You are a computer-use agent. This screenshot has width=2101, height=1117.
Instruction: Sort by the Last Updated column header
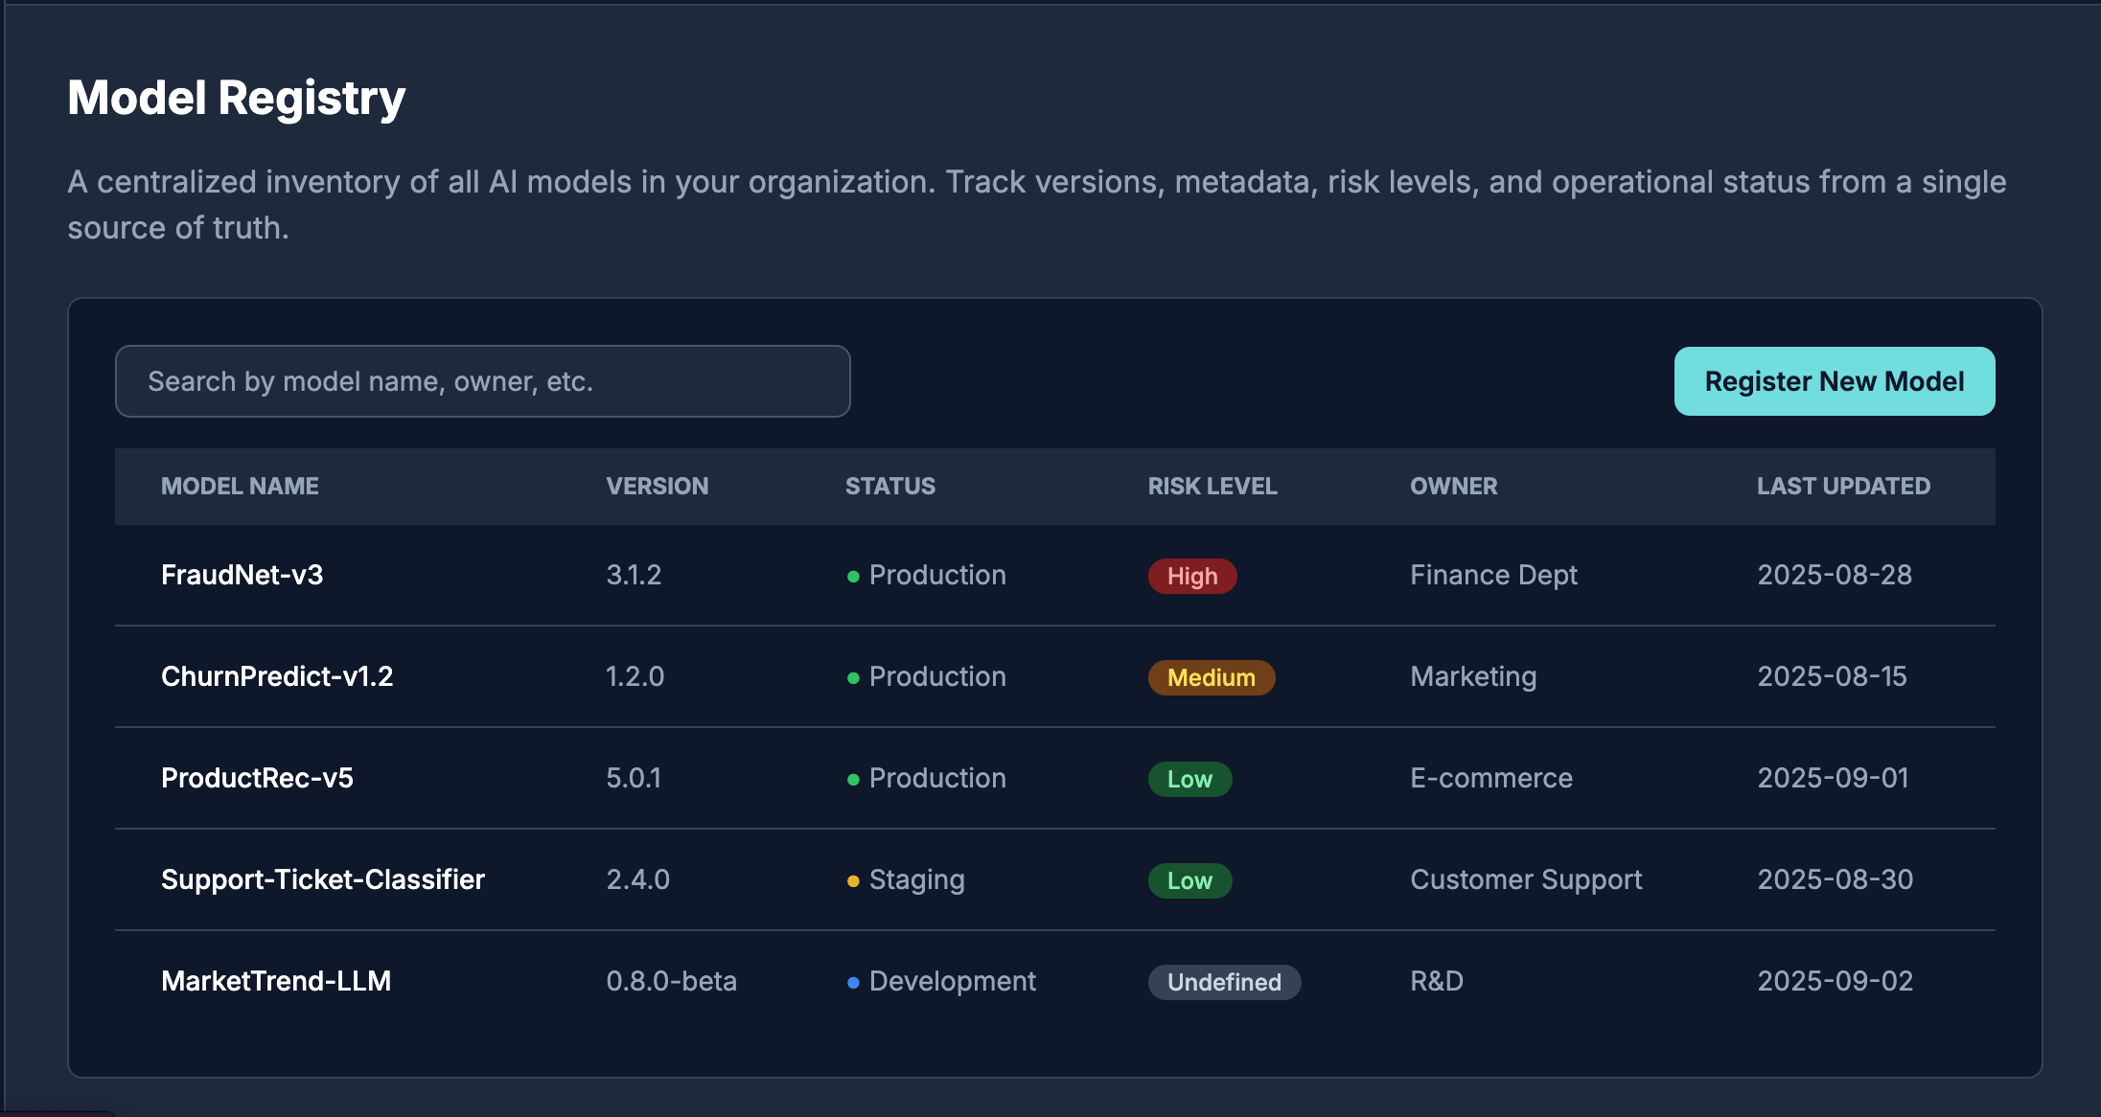pos(1844,486)
